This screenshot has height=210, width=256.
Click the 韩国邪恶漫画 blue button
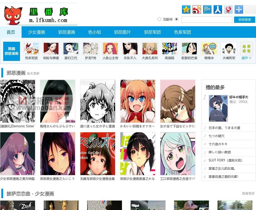click(11, 51)
